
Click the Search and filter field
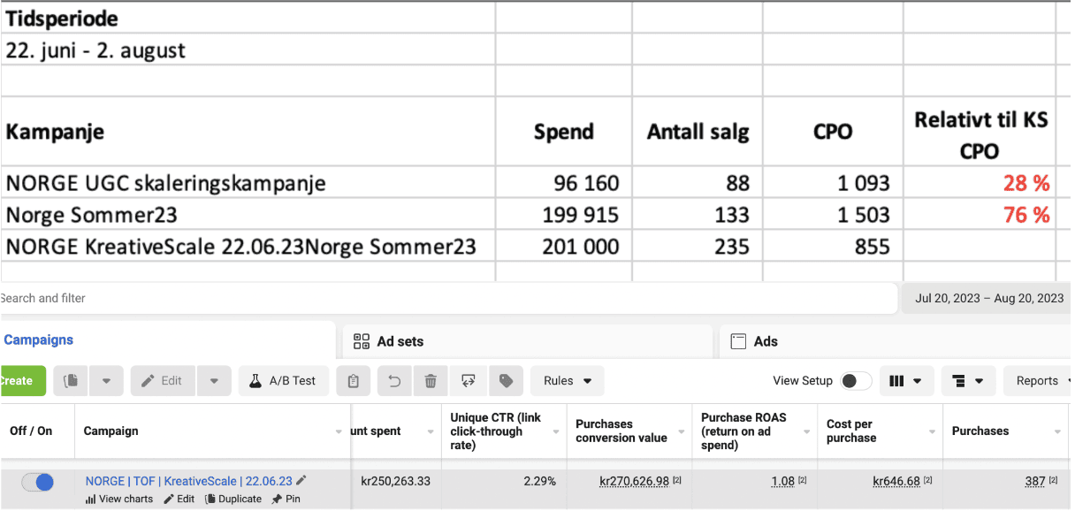(442, 299)
